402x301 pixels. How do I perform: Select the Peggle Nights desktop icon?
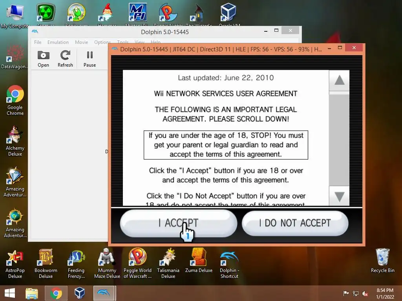(168, 14)
